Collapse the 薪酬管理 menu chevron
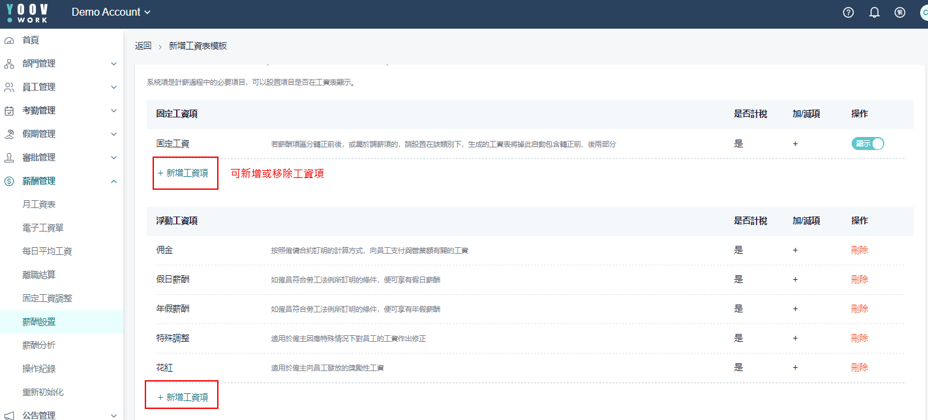The image size is (928, 420). tap(113, 181)
